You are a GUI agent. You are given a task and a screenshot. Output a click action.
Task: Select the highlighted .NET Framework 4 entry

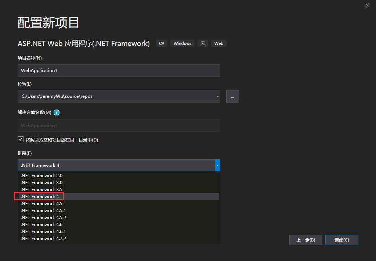pyautogui.click(x=119, y=196)
